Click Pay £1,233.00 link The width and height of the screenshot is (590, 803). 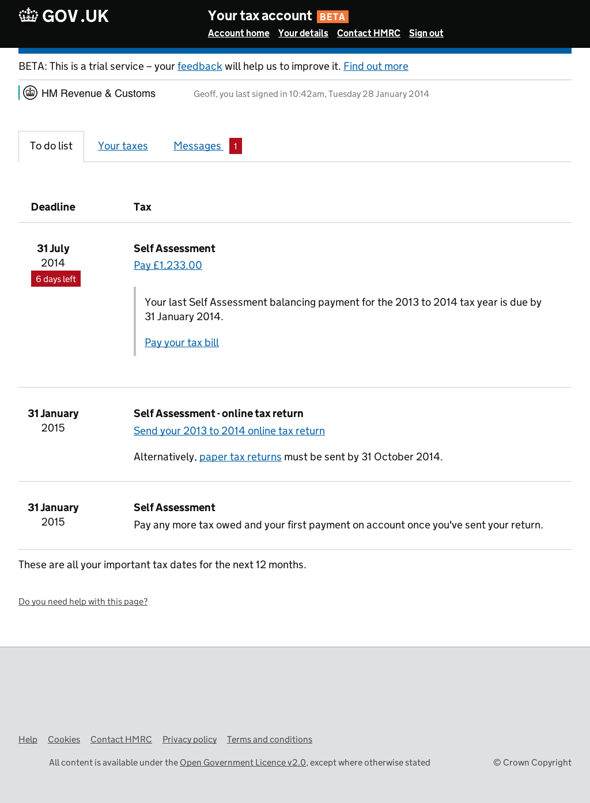click(x=168, y=265)
